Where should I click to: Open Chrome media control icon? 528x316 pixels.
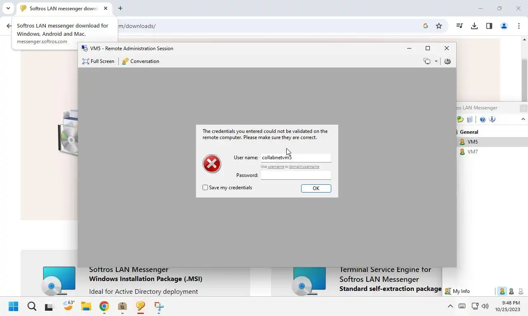(x=460, y=26)
